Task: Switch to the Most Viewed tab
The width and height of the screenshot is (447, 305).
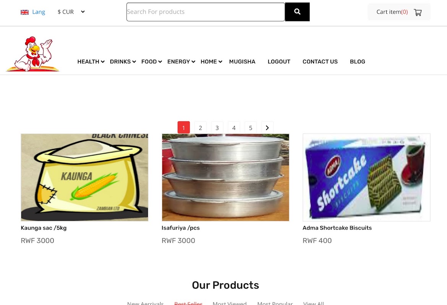Action: 230,303
